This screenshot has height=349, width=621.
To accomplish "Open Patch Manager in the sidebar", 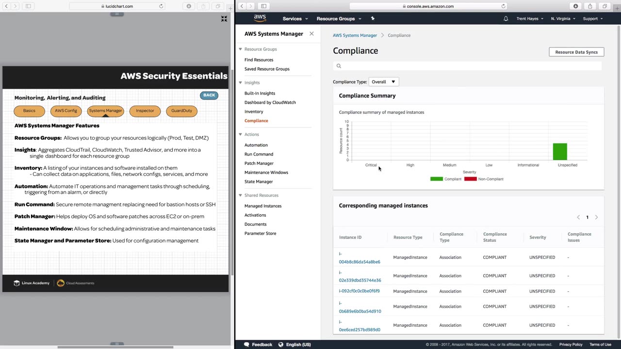I will click(x=259, y=163).
